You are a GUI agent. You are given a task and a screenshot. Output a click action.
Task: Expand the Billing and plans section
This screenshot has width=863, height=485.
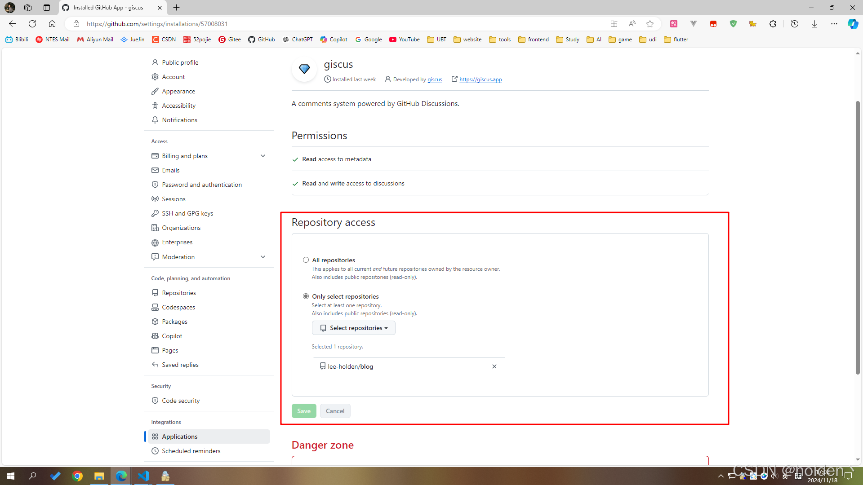point(263,156)
